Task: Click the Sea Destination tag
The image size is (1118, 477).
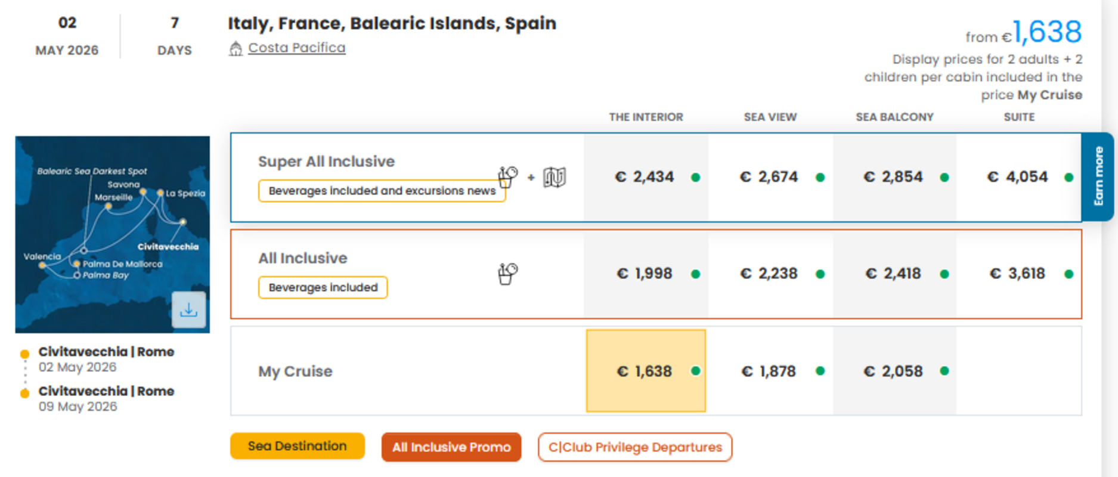Action: point(297,446)
